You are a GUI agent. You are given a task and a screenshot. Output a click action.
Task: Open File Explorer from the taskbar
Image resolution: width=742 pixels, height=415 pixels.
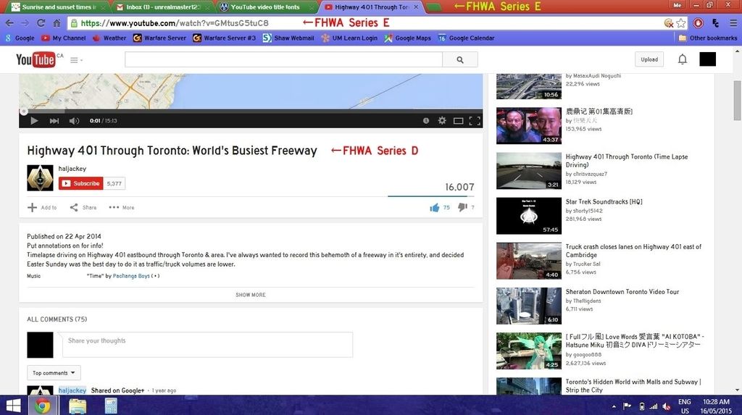[77, 406]
